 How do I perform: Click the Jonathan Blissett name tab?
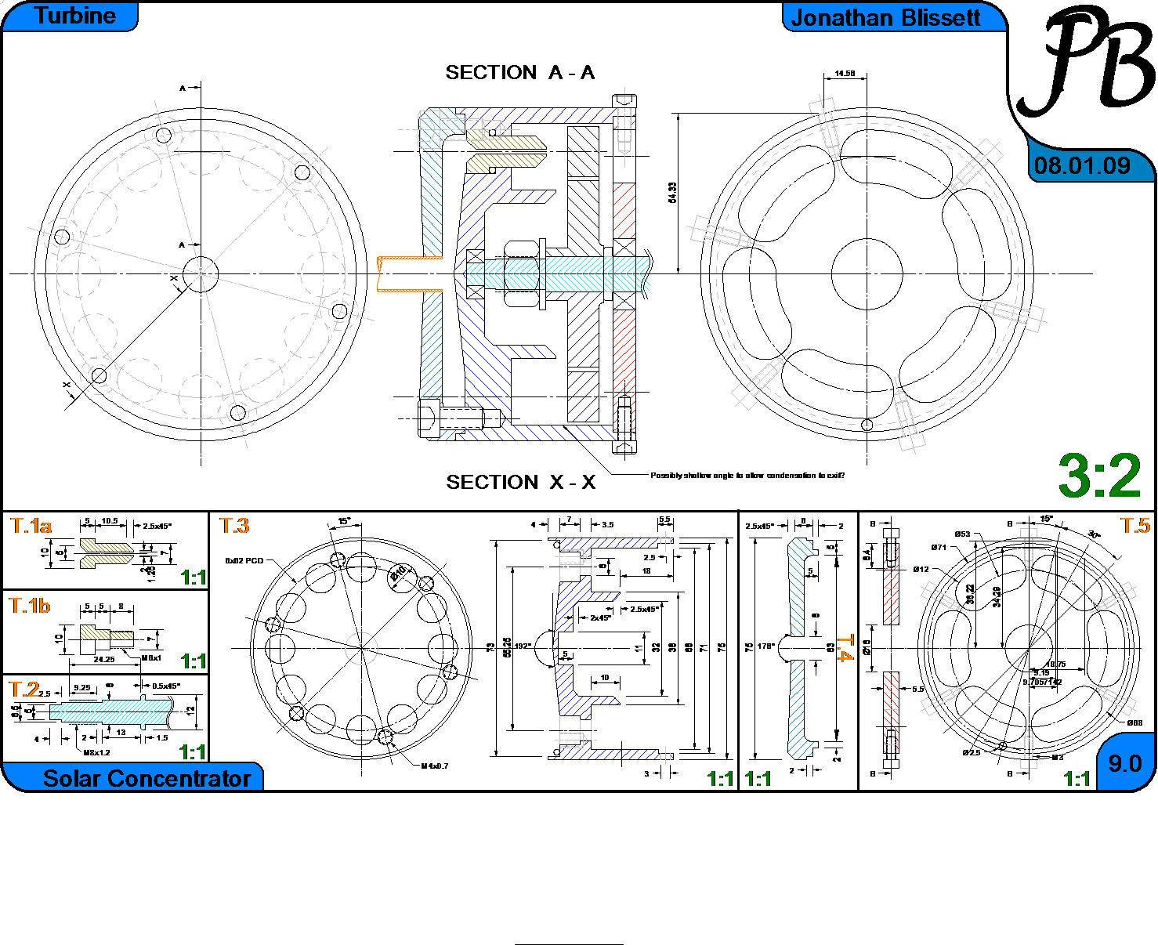pos(885,18)
